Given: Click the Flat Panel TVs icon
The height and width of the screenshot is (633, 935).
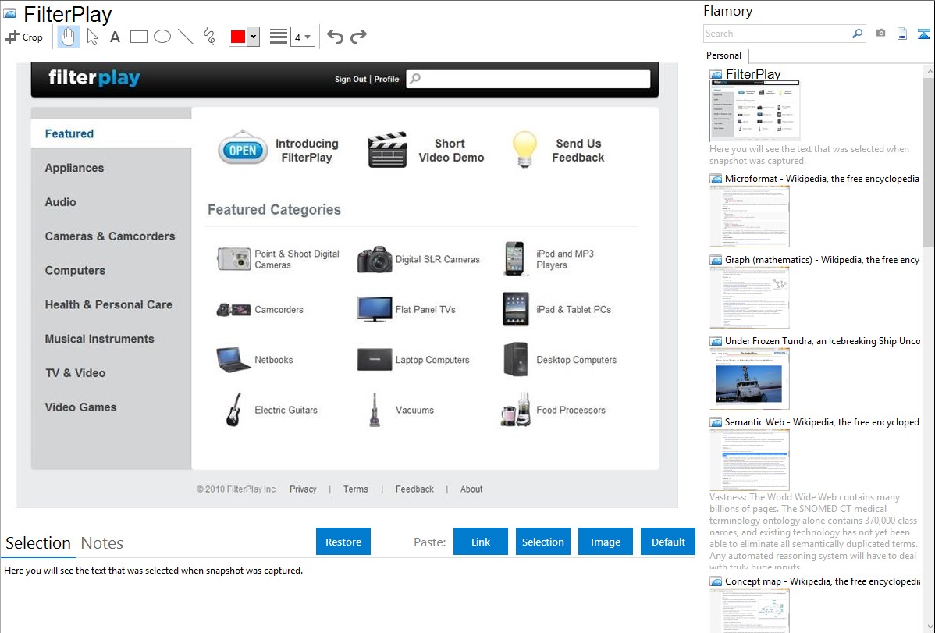Looking at the screenshot, I should pos(375,309).
